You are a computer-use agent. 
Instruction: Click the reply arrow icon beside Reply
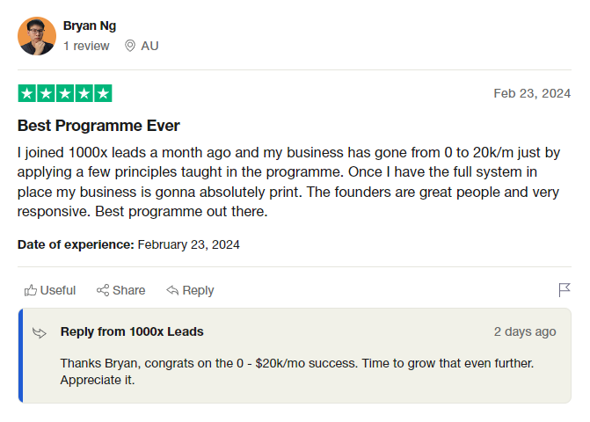point(173,290)
